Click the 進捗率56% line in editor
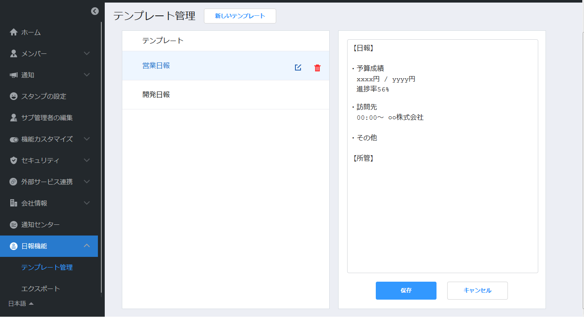Screen dimensions: 584x318 (x=373, y=89)
